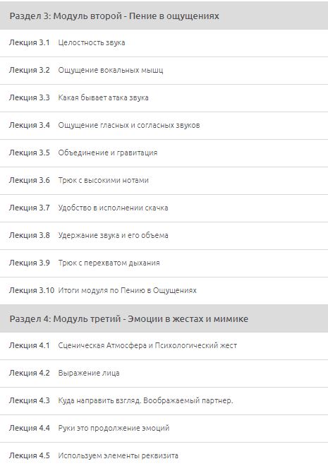This screenshot has height=466, width=328.
Task: Collapse section Раздел 4: Модуль третий
Action: 164,318
